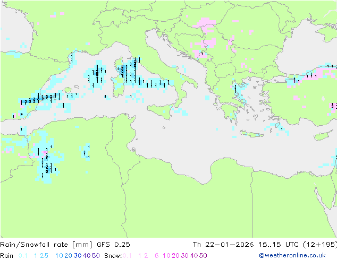This screenshot has height=260, width=337.
Task: Click the "Rain/Snowfall rate [mm]" title text
Action: [46, 245]
